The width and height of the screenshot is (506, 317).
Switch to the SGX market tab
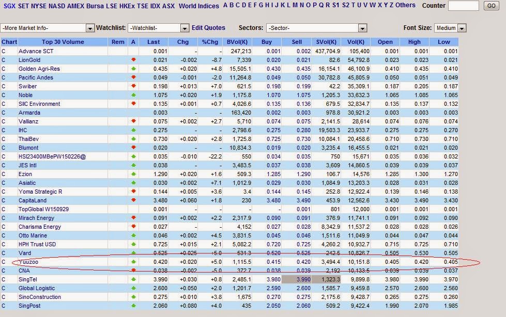click(x=9, y=6)
